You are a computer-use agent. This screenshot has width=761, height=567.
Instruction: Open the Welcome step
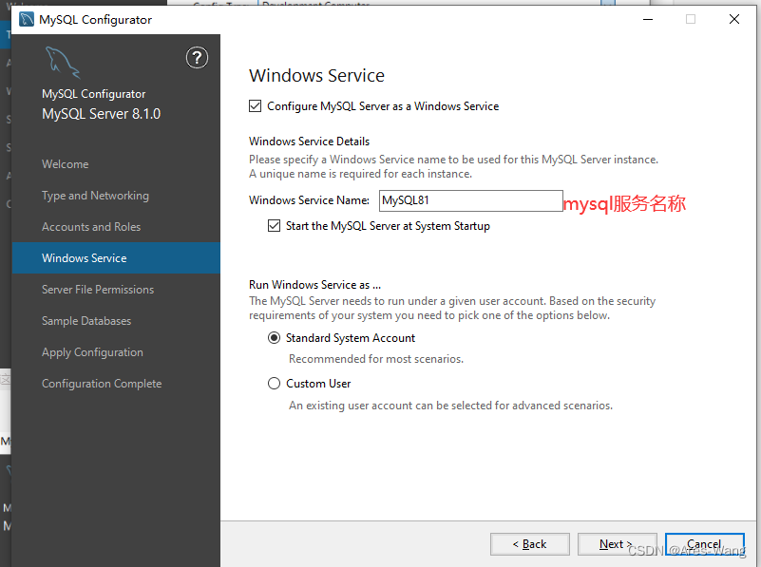point(65,163)
